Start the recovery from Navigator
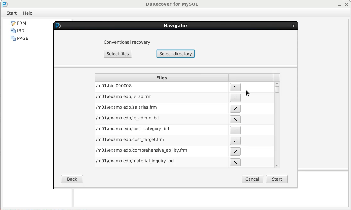The width and height of the screenshot is (351, 210). [277, 179]
